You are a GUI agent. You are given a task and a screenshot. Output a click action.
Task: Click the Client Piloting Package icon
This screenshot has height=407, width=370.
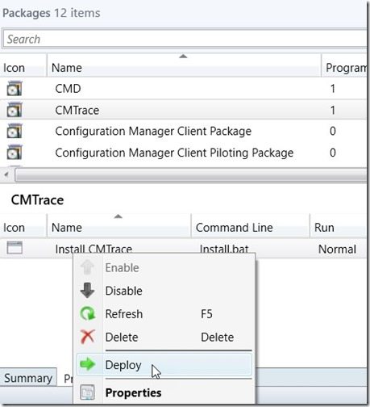tap(15, 153)
